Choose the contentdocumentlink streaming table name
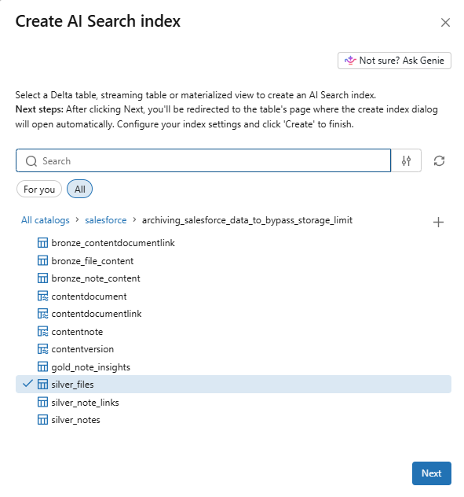 97,314
